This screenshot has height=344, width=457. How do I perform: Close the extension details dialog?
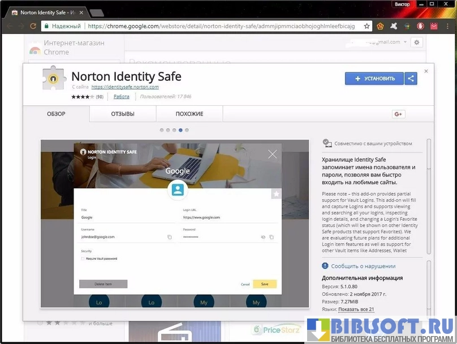pos(426,71)
